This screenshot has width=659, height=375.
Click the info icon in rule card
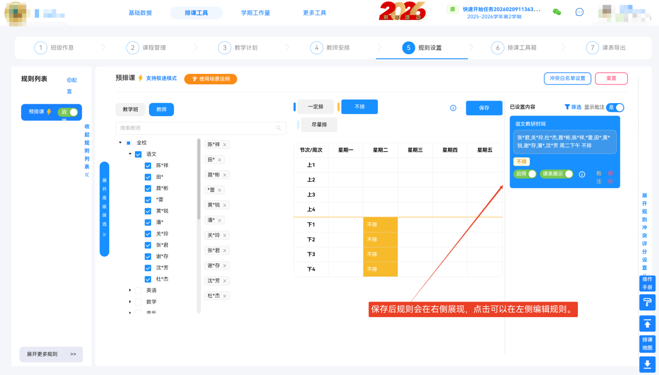[x=582, y=174]
